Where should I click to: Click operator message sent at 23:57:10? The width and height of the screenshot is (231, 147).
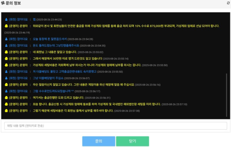[97, 104]
